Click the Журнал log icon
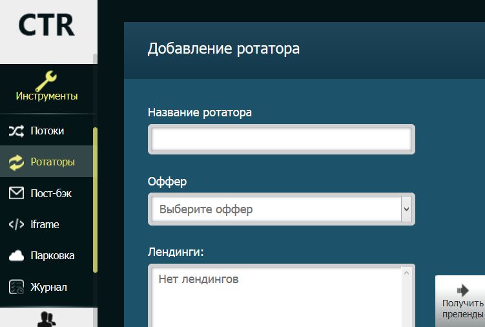 point(16,287)
